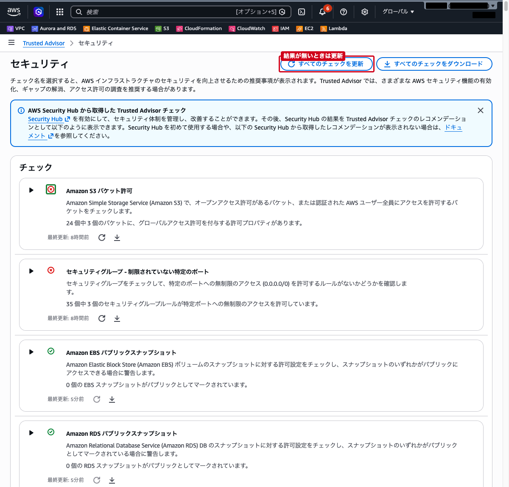Click the red error status icon for S3 バケット許可
The height and width of the screenshot is (487, 509).
(51, 189)
